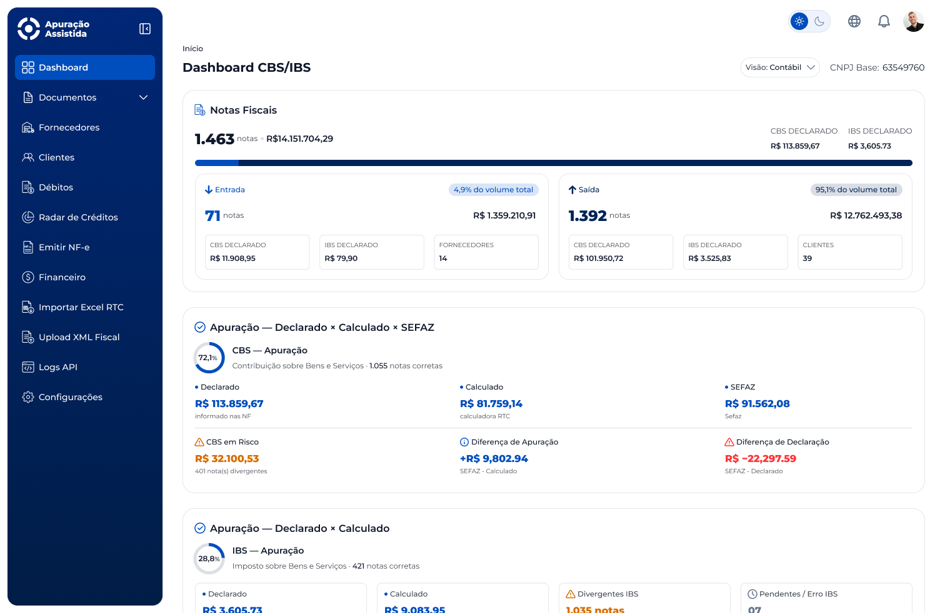The width and height of the screenshot is (945, 613).
Task: Click the Configurações gear icon
Action: point(28,397)
